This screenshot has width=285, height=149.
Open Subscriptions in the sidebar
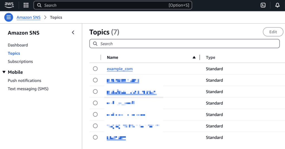pyautogui.click(x=20, y=62)
